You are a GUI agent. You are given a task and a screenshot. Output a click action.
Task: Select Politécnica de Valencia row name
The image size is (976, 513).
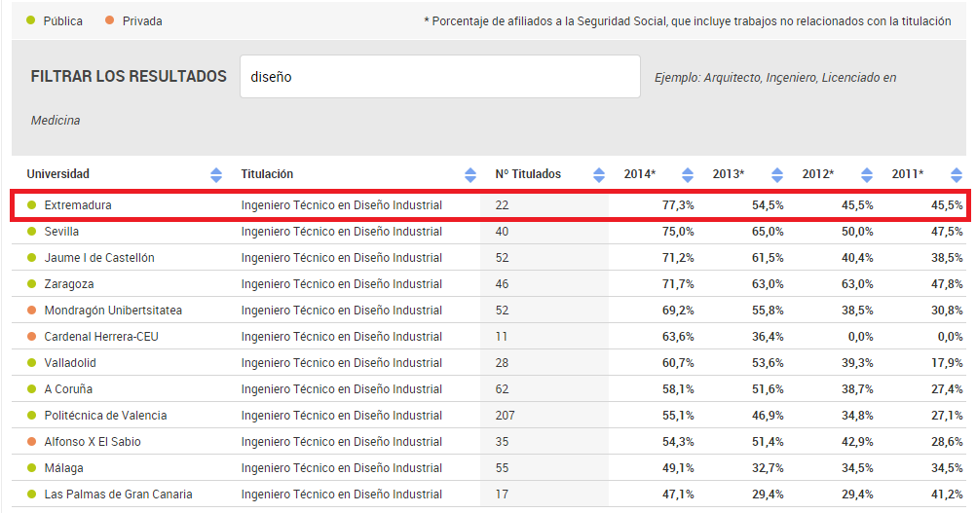click(x=106, y=416)
